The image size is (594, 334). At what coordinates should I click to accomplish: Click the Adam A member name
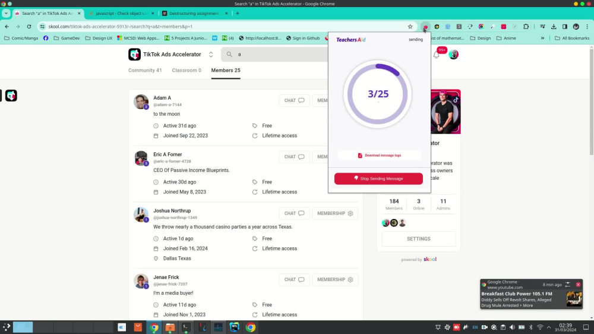162,98
